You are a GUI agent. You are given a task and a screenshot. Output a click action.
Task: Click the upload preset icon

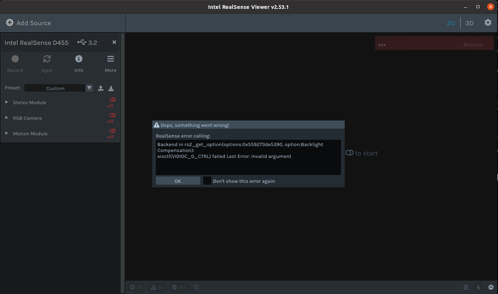[100, 88]
